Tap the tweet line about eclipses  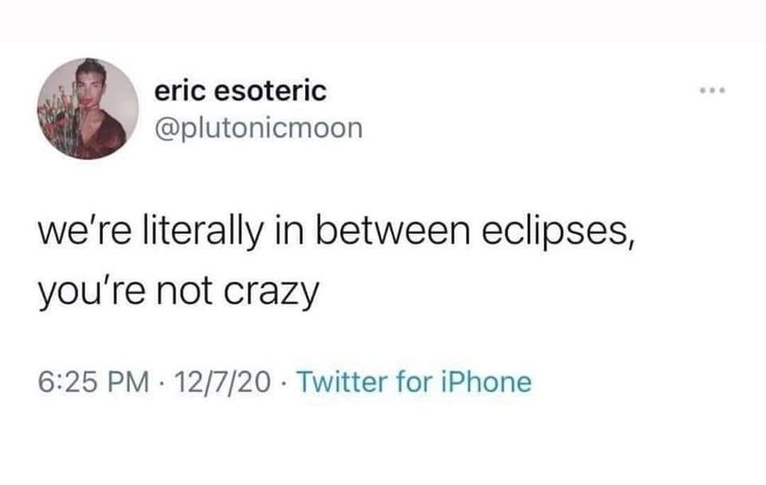[x=336, y=232]
